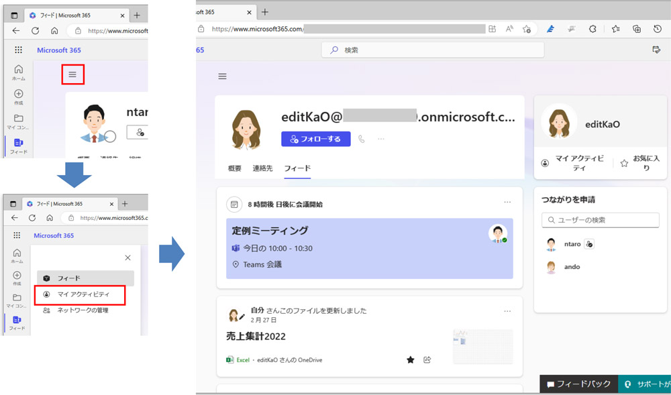
Task: Click フォローする button
Action: coord(316,139)
